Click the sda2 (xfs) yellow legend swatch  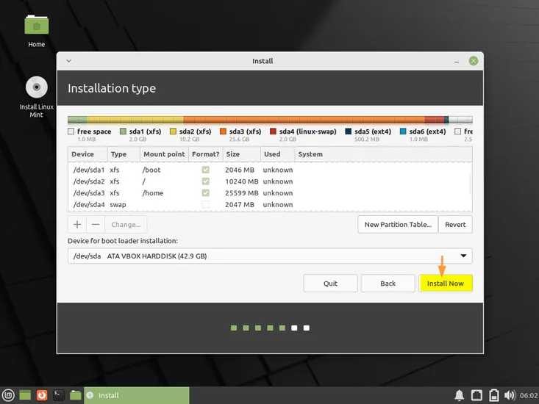coord(174,131)
